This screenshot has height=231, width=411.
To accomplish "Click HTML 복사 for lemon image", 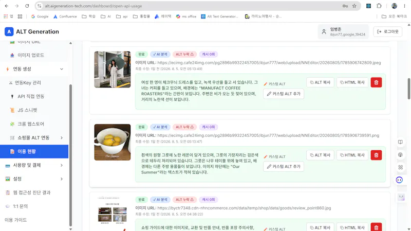I will (352, 155).
